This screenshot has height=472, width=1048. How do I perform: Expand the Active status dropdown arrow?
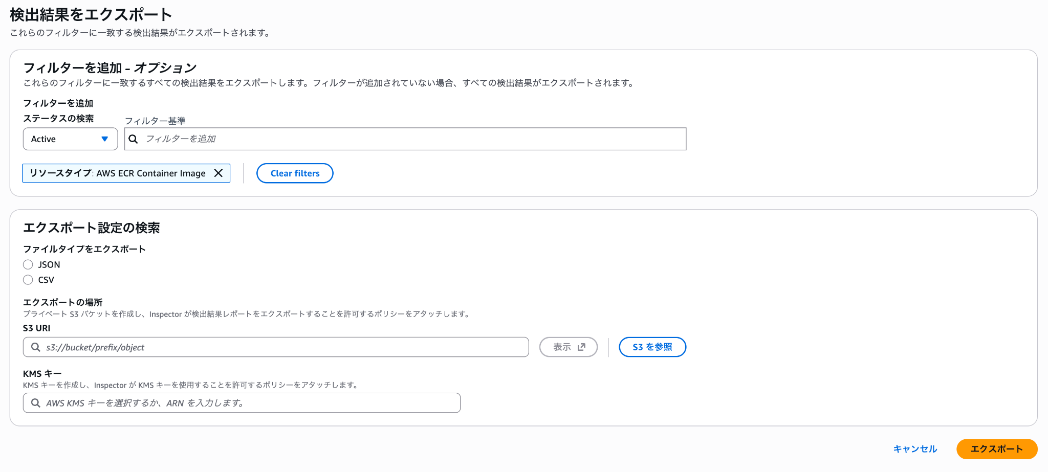[105, 139]
